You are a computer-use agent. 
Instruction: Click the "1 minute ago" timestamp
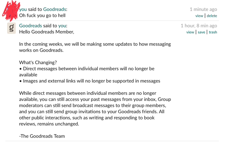pyautogui.click(x=203, y=9)
